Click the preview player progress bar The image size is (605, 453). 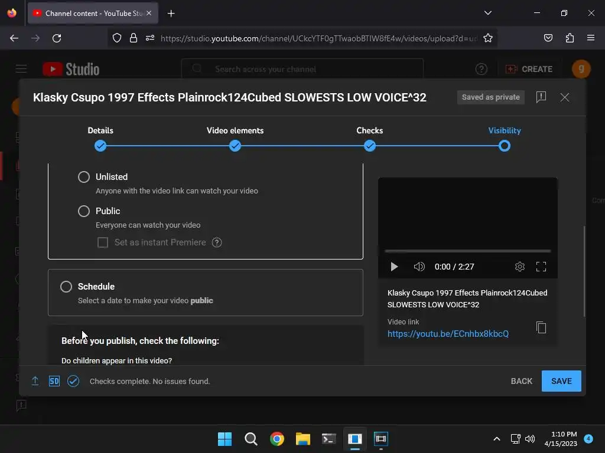[468, 251]
